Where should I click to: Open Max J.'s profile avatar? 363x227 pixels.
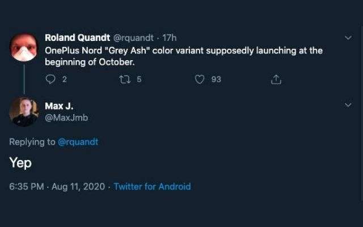click(24, 112)
